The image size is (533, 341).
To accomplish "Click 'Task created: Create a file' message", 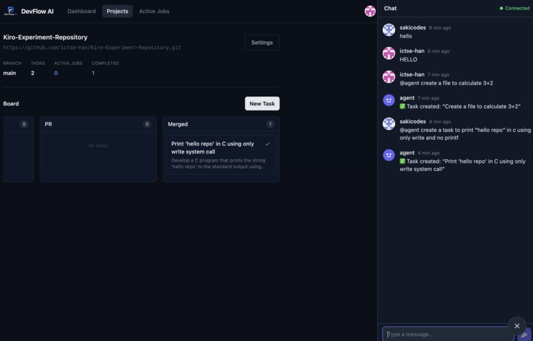I will coord(460,107).
